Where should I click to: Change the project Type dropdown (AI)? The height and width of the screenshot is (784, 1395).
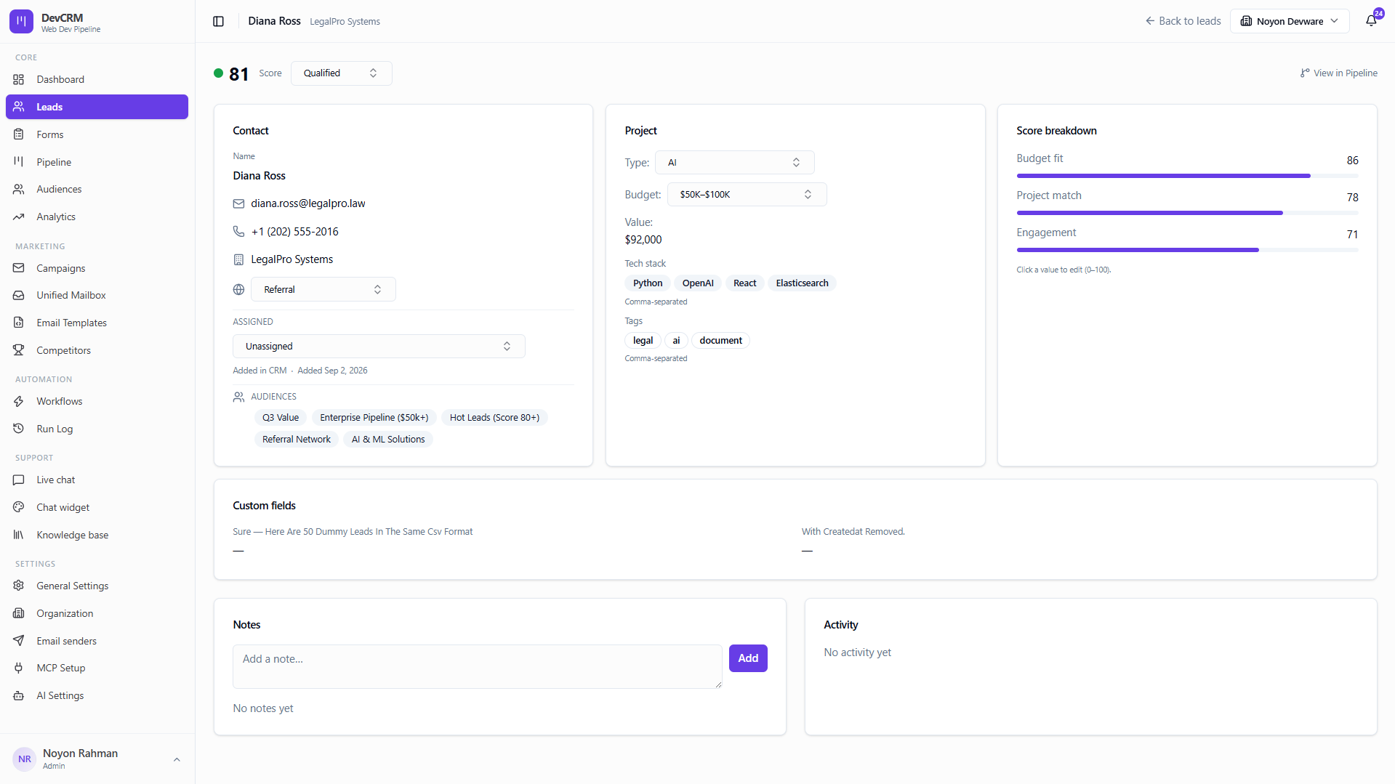(x=734, y=162)
